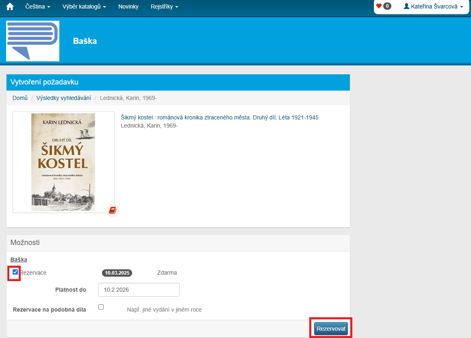
Task: Click the Platnost do date field
Action: [x=139, y=290]
